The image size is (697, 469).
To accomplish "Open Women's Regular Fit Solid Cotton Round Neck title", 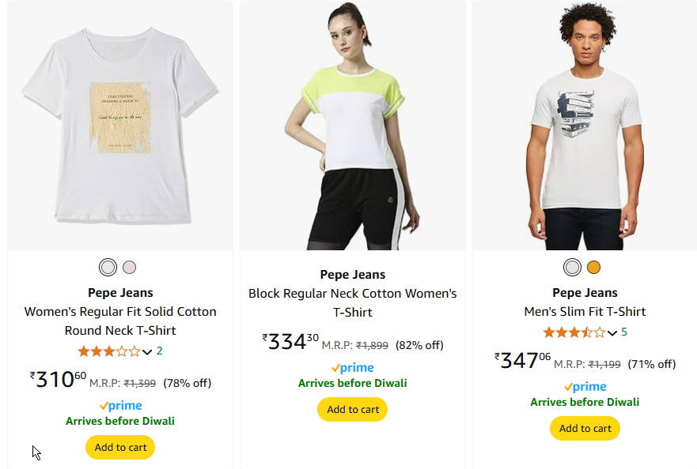I will coord(120,321).
